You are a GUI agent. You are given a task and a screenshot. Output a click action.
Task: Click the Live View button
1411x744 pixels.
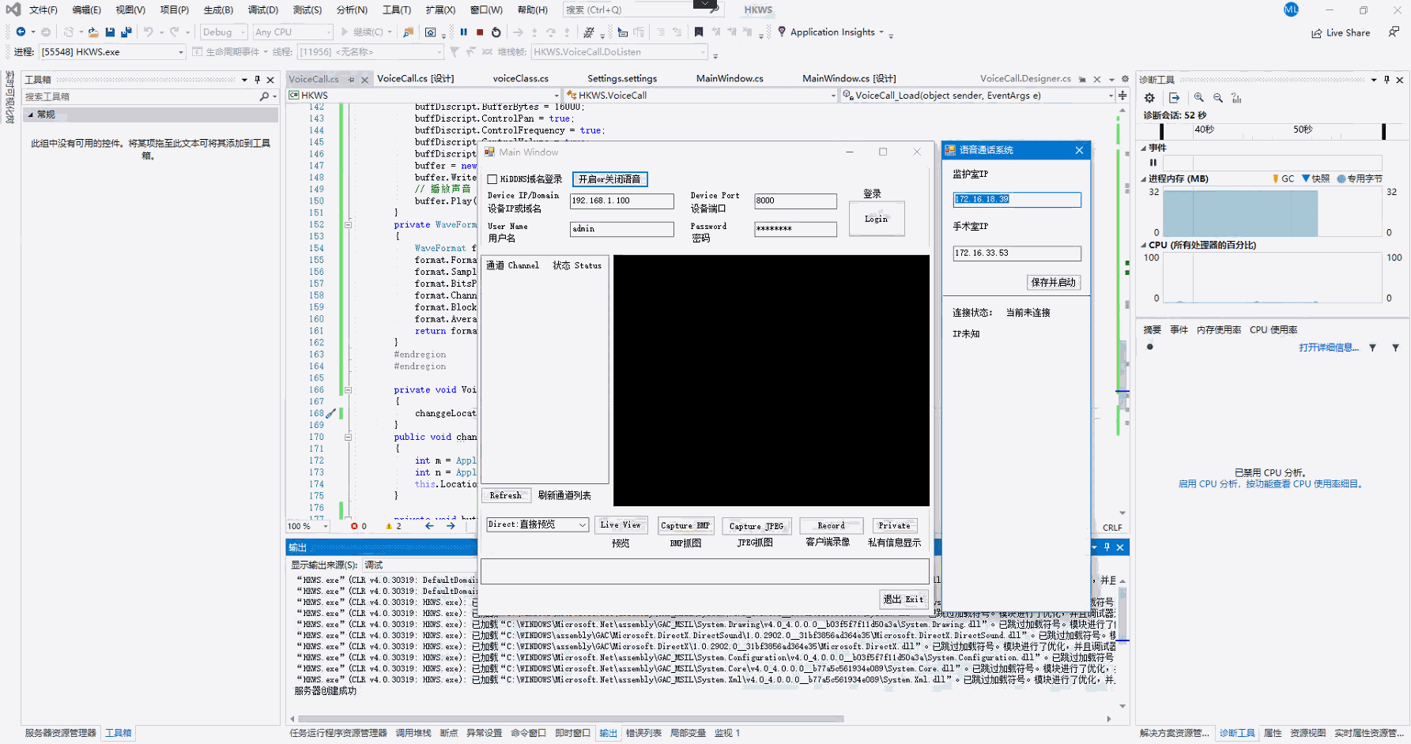coord(621,525)
